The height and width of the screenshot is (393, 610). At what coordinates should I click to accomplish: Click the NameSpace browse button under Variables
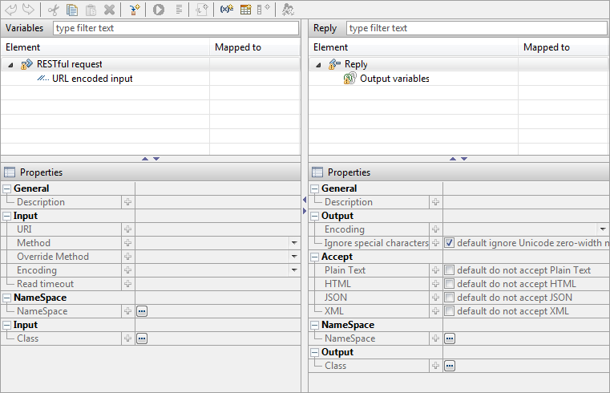pyautogui.click(x=142, y=311)
